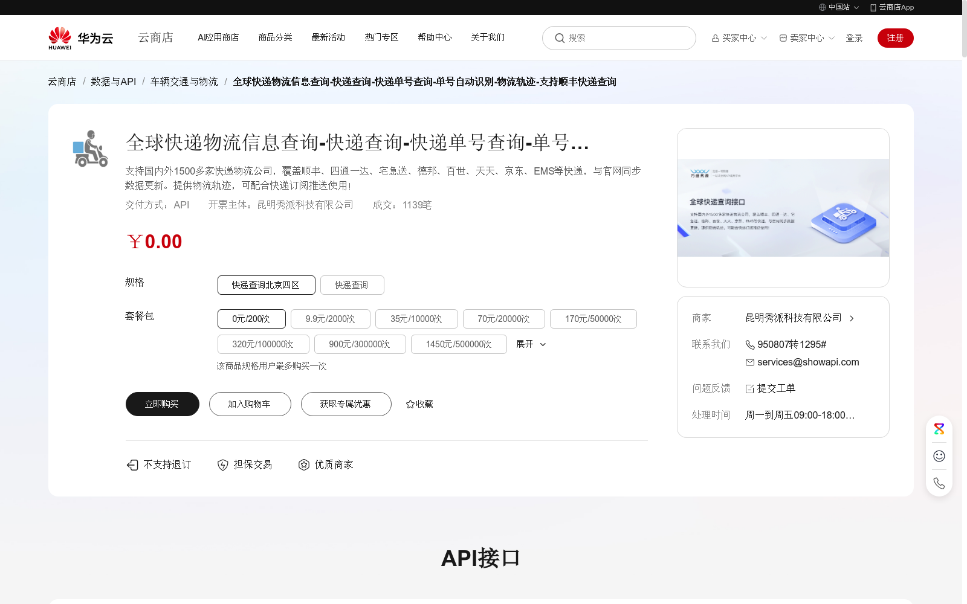Click the 登录 link
967x604 pixels.
tap(855, 38)
